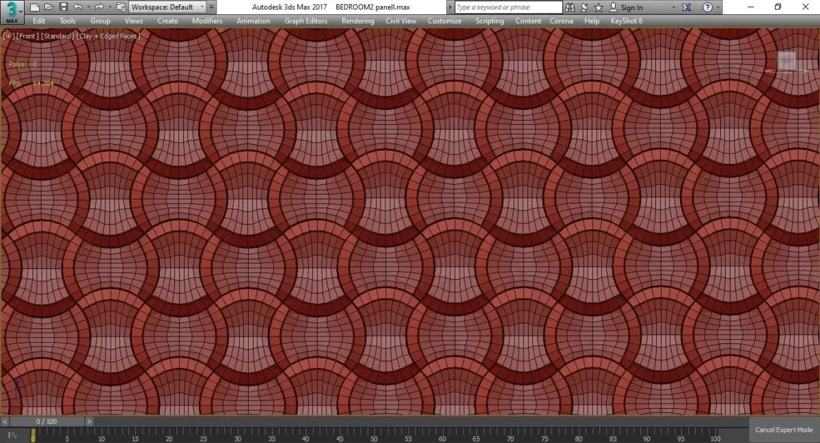This screenshot has width=820, height=443.
Task: Click the [+] viewport general label
Action: [x=8, y=35]
